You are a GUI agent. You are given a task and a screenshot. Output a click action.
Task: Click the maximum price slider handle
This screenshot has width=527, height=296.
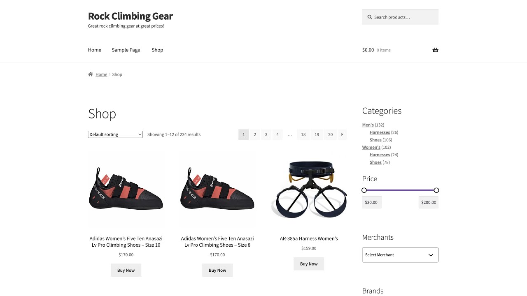tap(436, 190)
